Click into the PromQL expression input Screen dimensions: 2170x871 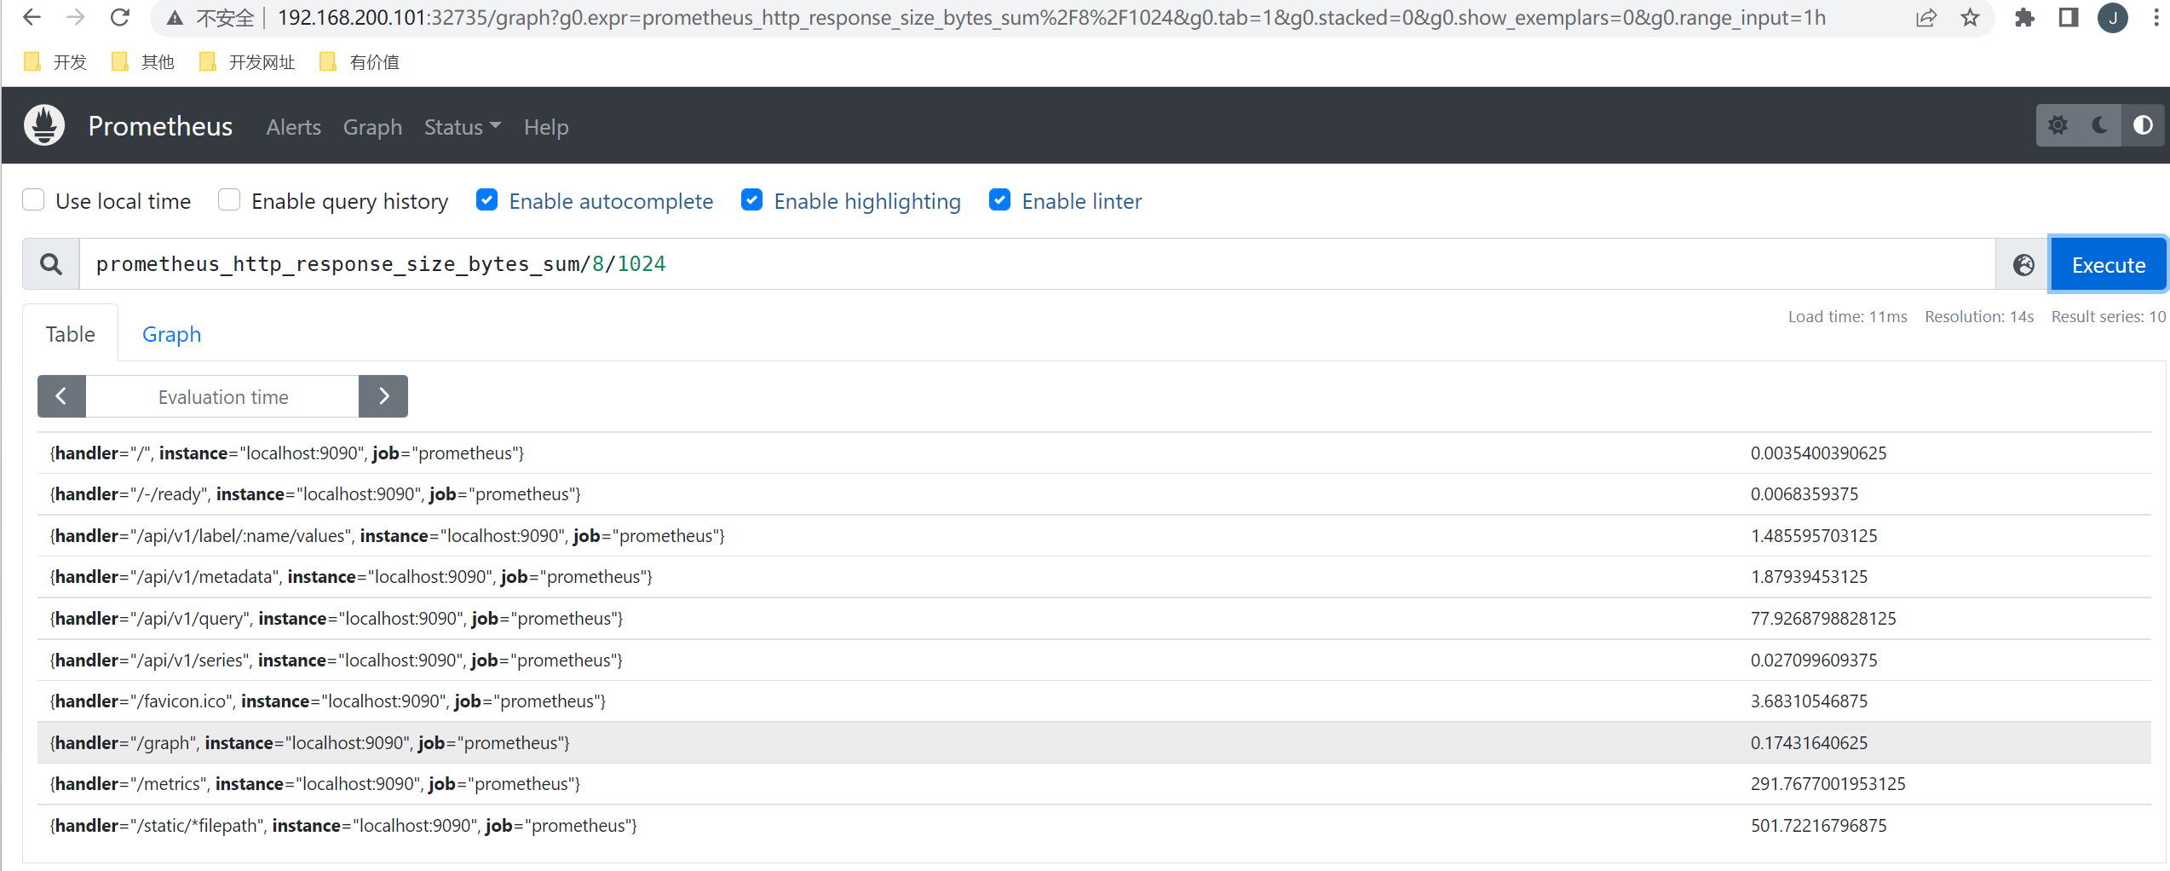(1037, 264)
